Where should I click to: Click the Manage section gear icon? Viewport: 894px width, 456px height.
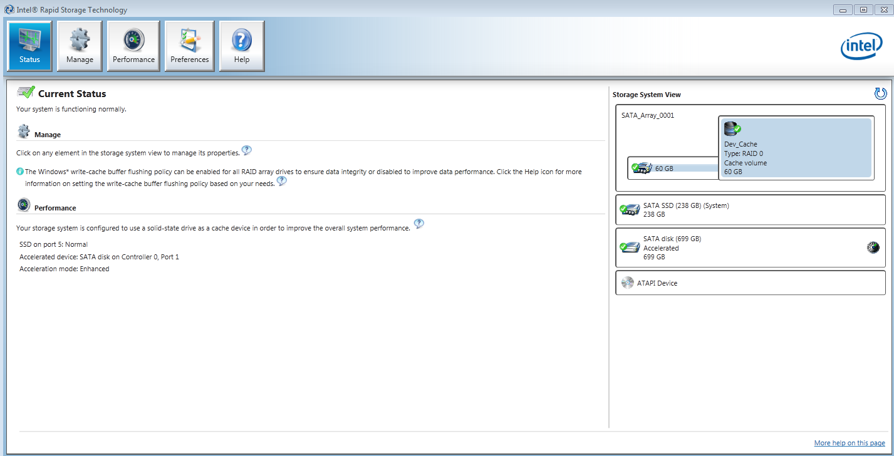point(24,132)
